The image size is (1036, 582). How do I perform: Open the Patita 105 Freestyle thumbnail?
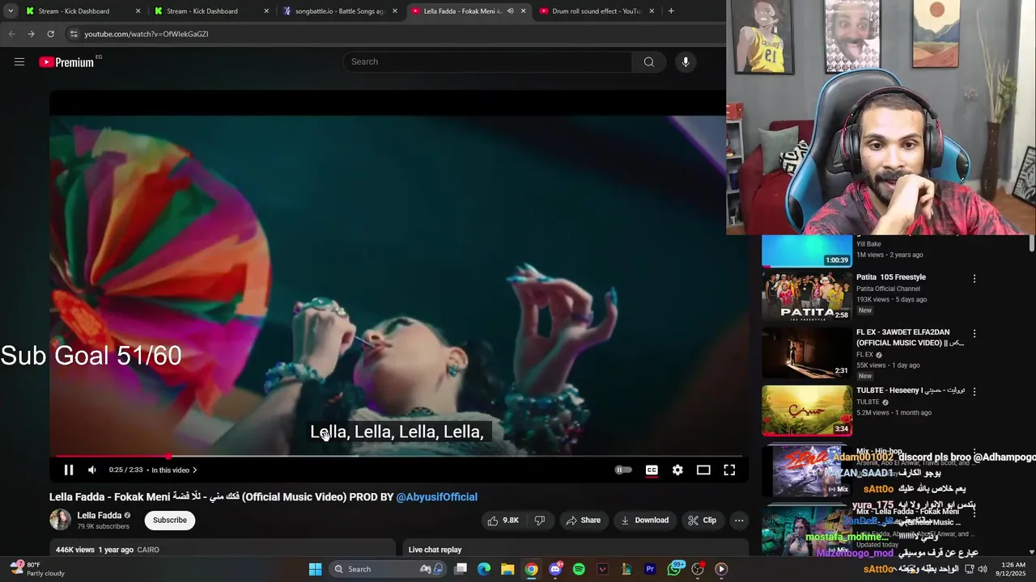pyautogui.click(x=806, y=296)
